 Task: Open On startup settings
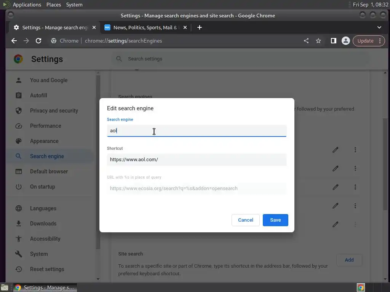(x=43, y=186)
